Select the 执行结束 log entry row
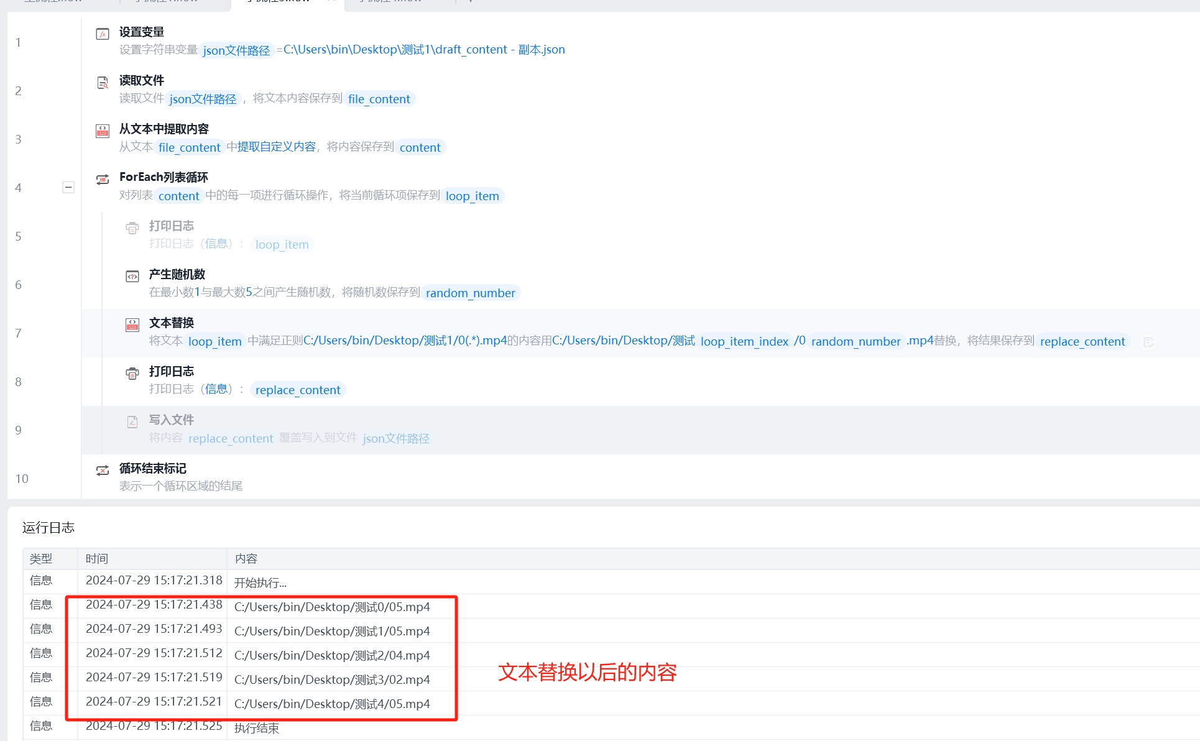 coord(257,728)
